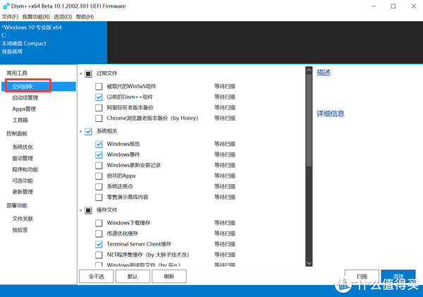Toggle the 系统相关 group checkbox
Screen dimensions: 423x297
(88, 131)
